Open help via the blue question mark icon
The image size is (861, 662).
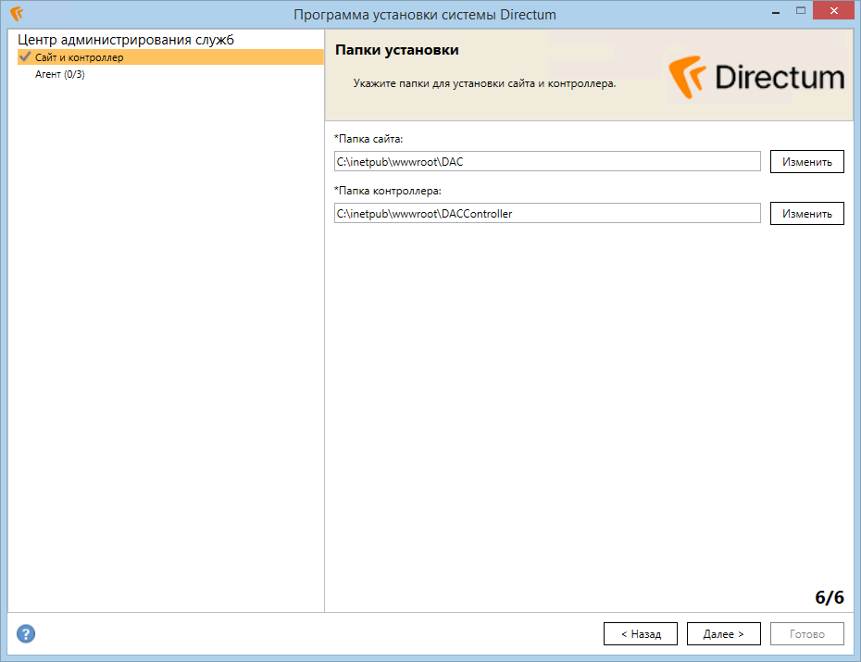pyautogui.click(x=26, y=633)
